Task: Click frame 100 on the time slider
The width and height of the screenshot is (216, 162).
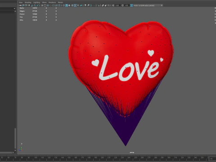Action: [36, 157]
